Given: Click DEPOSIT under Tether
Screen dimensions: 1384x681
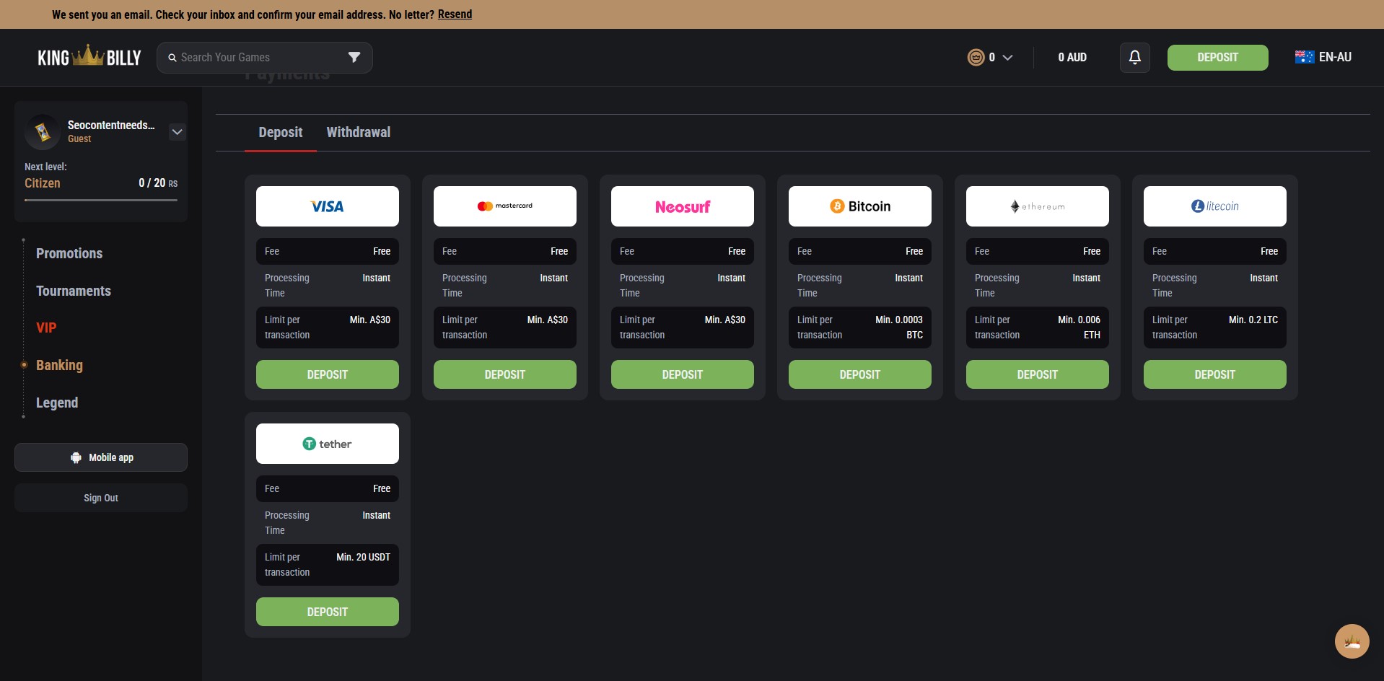Looking at the screenshot, I should point(328,612).
